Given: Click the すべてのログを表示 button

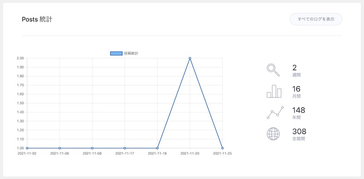Looking at the screenshot, I should [x=316, y=19].
